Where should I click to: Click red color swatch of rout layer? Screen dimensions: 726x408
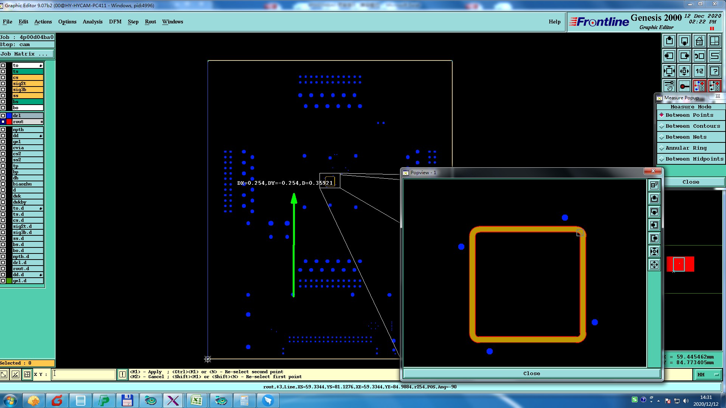click(x=9, y=122)
